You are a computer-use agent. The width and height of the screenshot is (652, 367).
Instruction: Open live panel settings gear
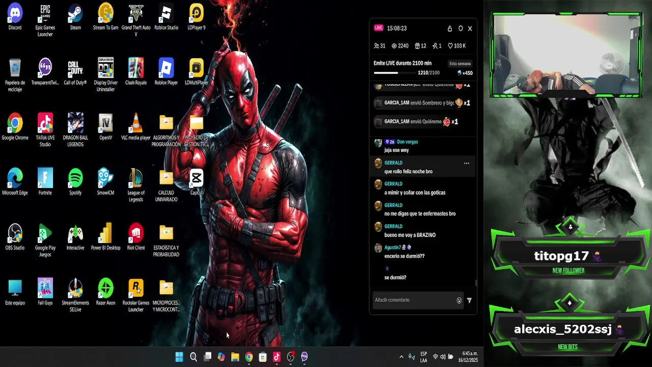(460, 29)
